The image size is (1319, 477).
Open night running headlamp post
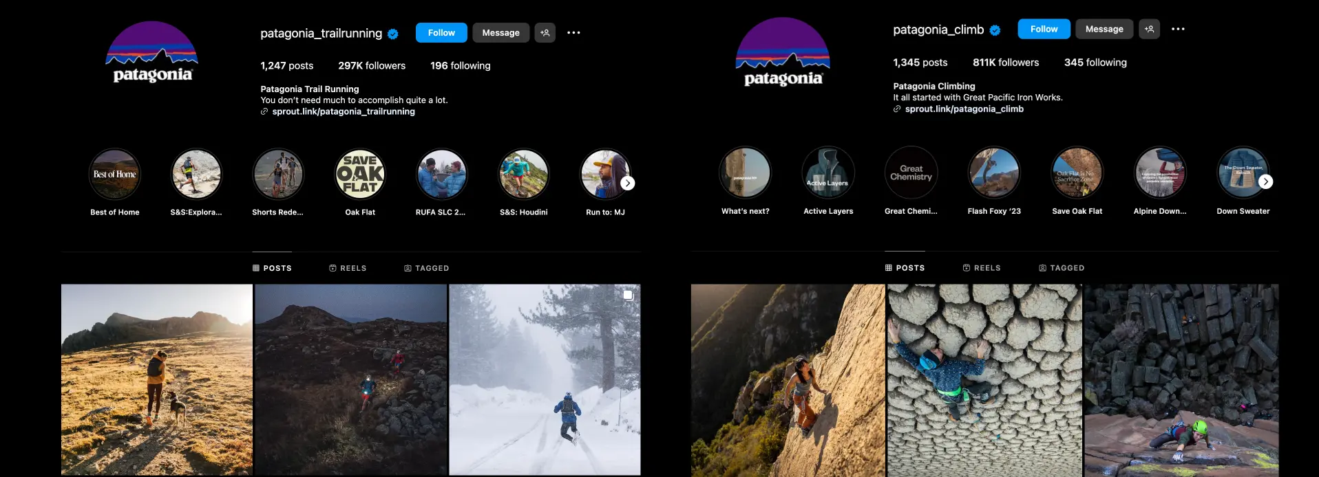coord(351,379)
